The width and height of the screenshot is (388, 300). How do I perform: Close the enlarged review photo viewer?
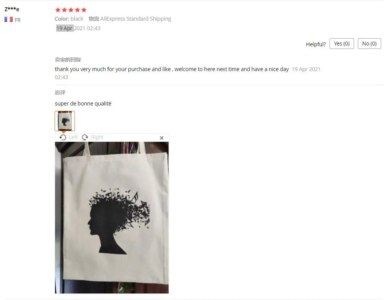(x=162, y=138)
